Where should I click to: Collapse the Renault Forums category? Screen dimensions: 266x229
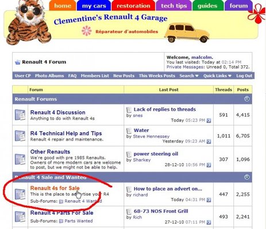(x=247, y=98)
